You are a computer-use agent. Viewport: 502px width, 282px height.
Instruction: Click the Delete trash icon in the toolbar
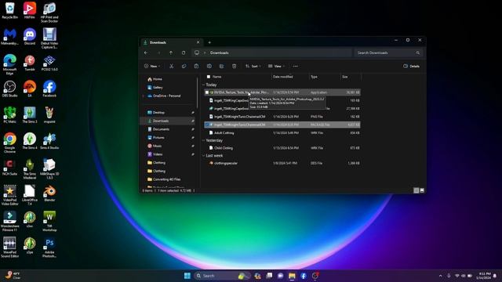pos(234,66)
